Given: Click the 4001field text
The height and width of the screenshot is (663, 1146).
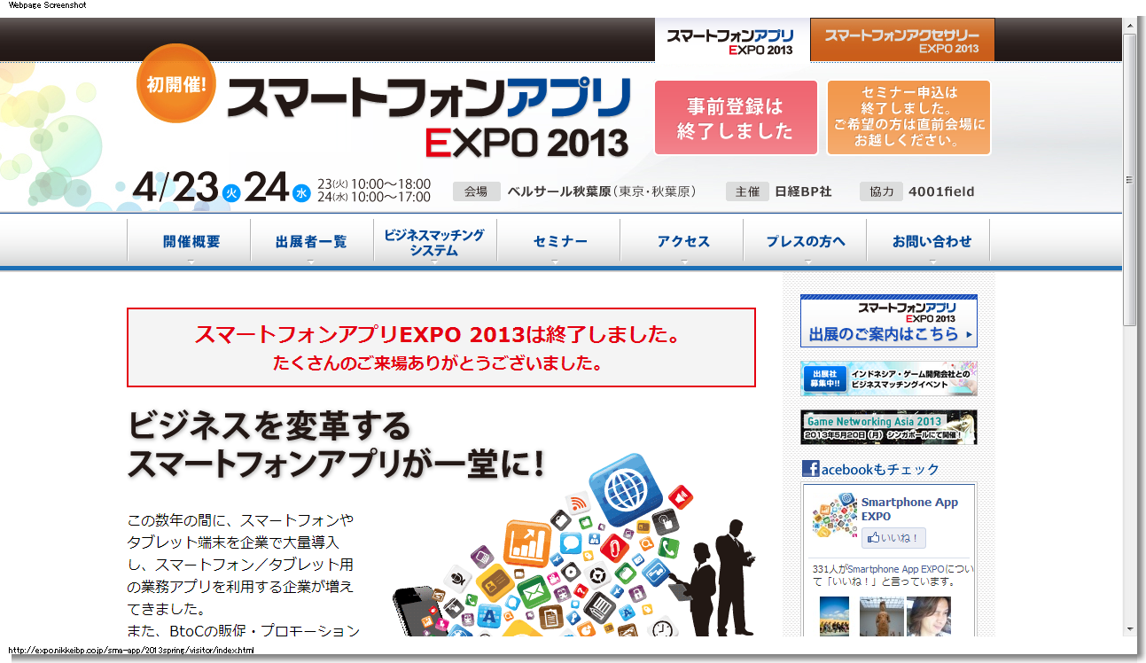Looking at the screenshot, I should pos(941,191).
